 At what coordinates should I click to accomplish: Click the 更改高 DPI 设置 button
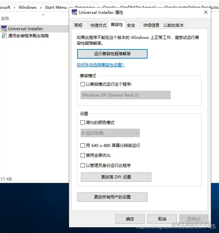click(116, 177)
